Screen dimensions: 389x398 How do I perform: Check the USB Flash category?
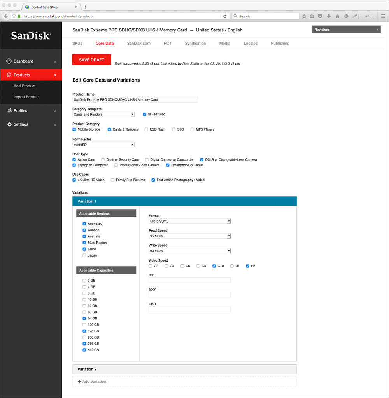[x=146, y=129]
